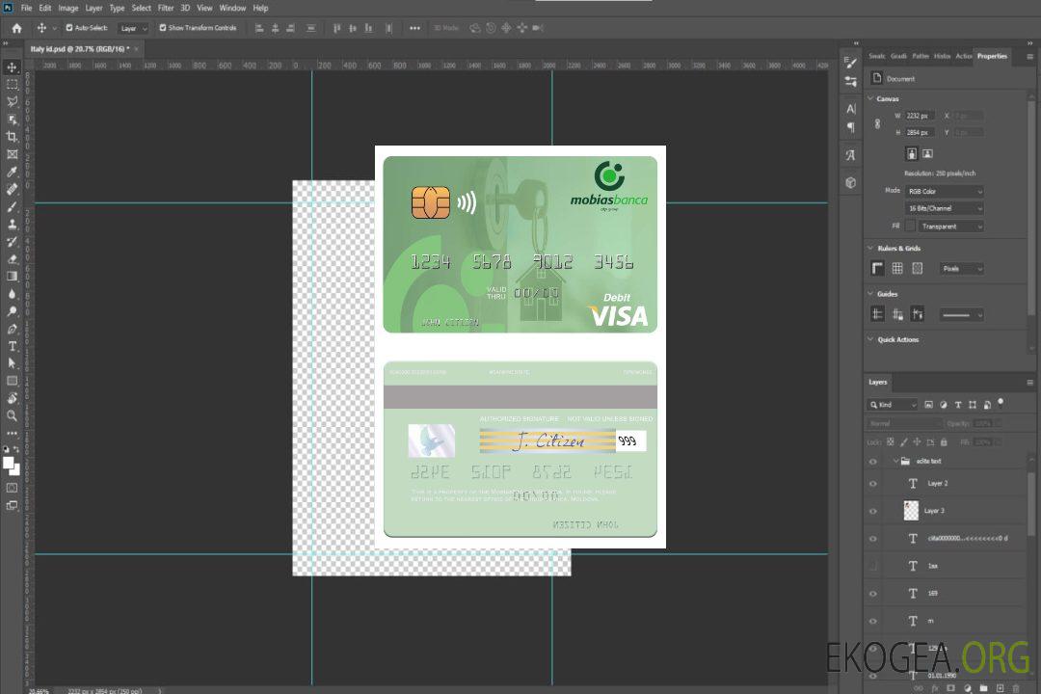Click the Layers panel tab
Screen dimensions: 1041x694
pyautogui.click(x=878, y=382)
